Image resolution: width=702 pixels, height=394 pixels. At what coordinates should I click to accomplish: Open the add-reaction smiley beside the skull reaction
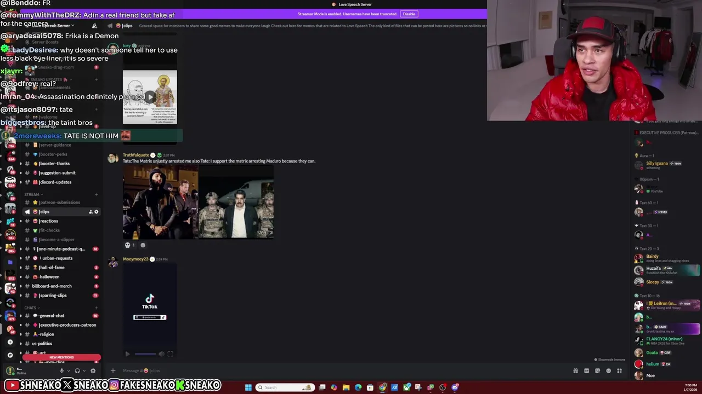pos(143,245)
